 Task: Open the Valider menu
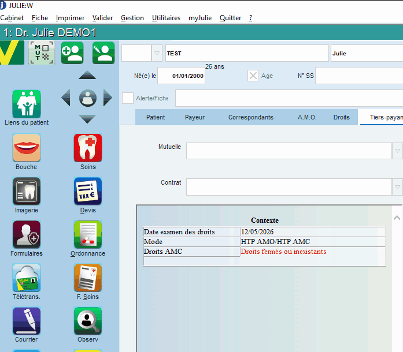click(x=102, y=18)
